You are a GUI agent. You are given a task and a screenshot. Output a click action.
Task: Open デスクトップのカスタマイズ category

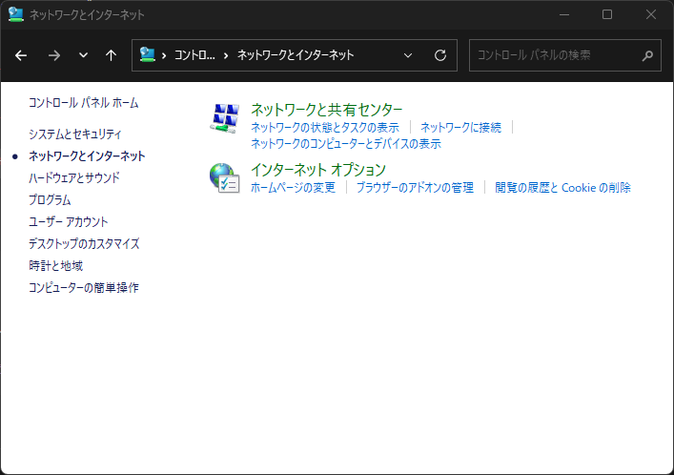(84, 243)
